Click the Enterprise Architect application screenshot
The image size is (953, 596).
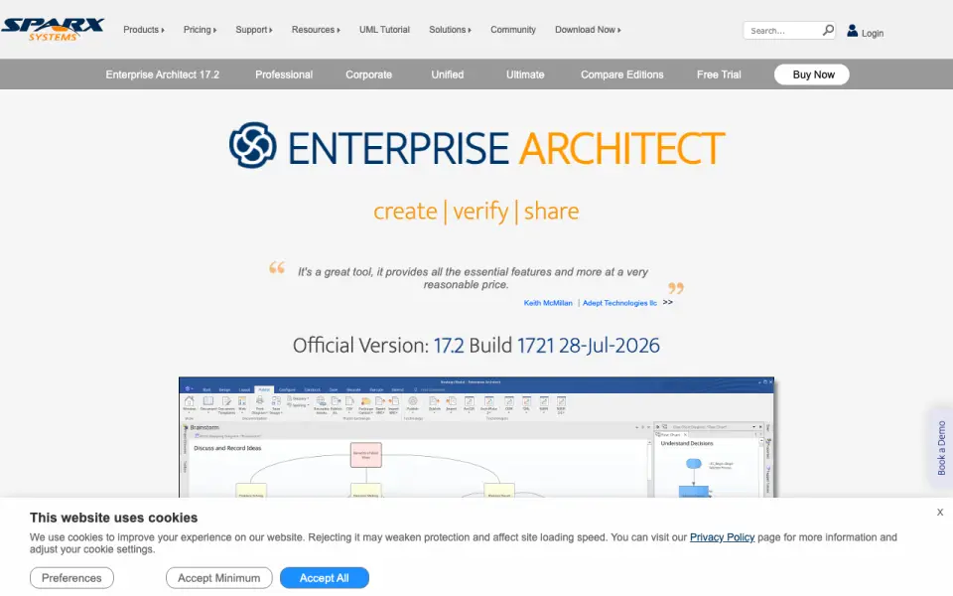coord(476,437)
